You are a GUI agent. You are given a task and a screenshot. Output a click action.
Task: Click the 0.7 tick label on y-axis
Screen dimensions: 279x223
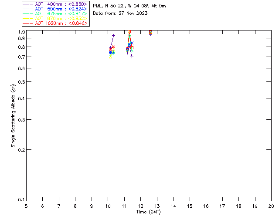point(21,57)
